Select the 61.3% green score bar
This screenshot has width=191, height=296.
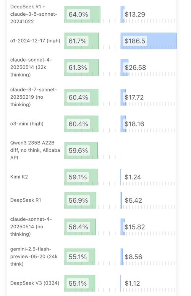[x=81, y=68]
